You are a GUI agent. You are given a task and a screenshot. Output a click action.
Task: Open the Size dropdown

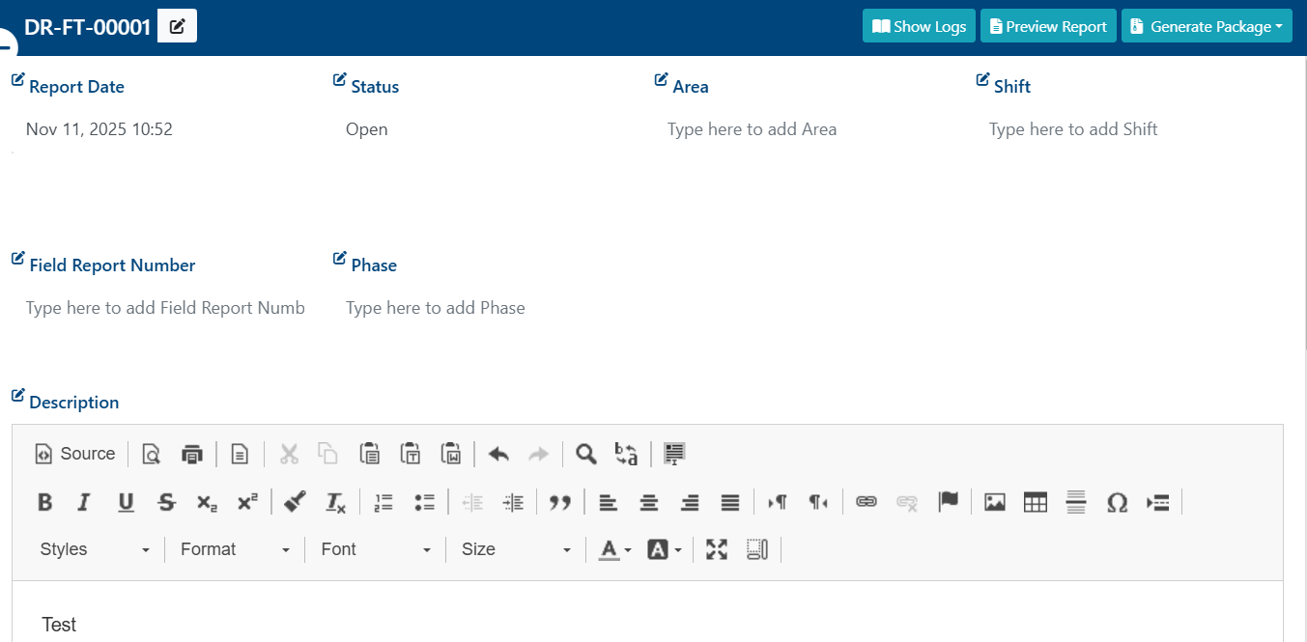pyautogui.click(x=516, y=549)
